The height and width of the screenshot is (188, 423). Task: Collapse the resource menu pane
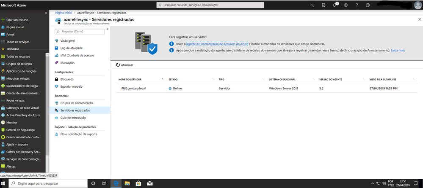coord(108,29)
